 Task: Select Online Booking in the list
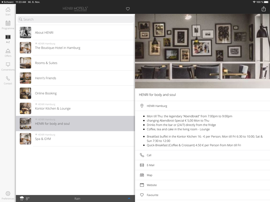pos(75,93)
